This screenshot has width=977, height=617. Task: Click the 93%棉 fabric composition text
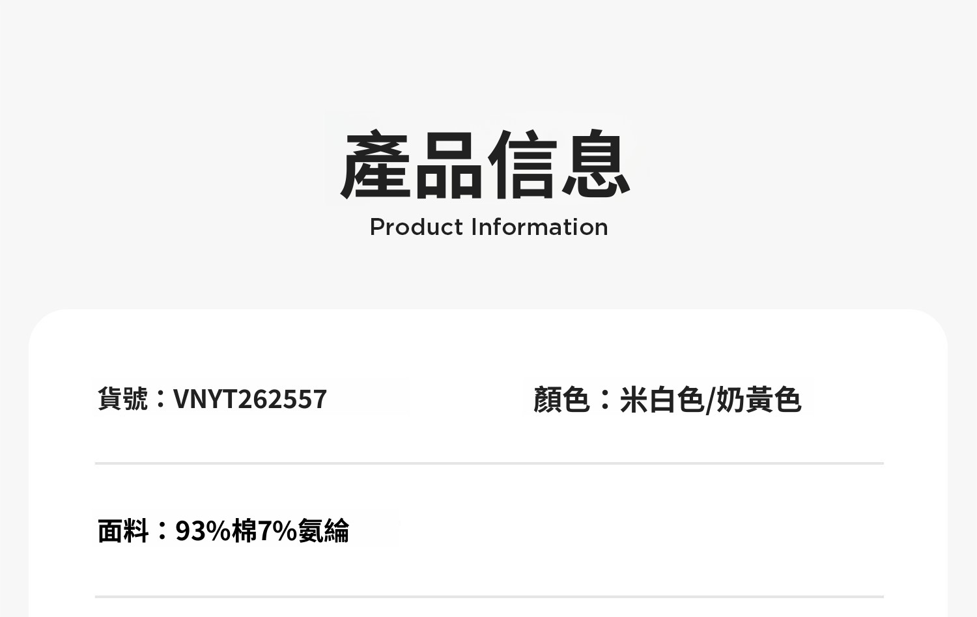click(x=216, y=530)
